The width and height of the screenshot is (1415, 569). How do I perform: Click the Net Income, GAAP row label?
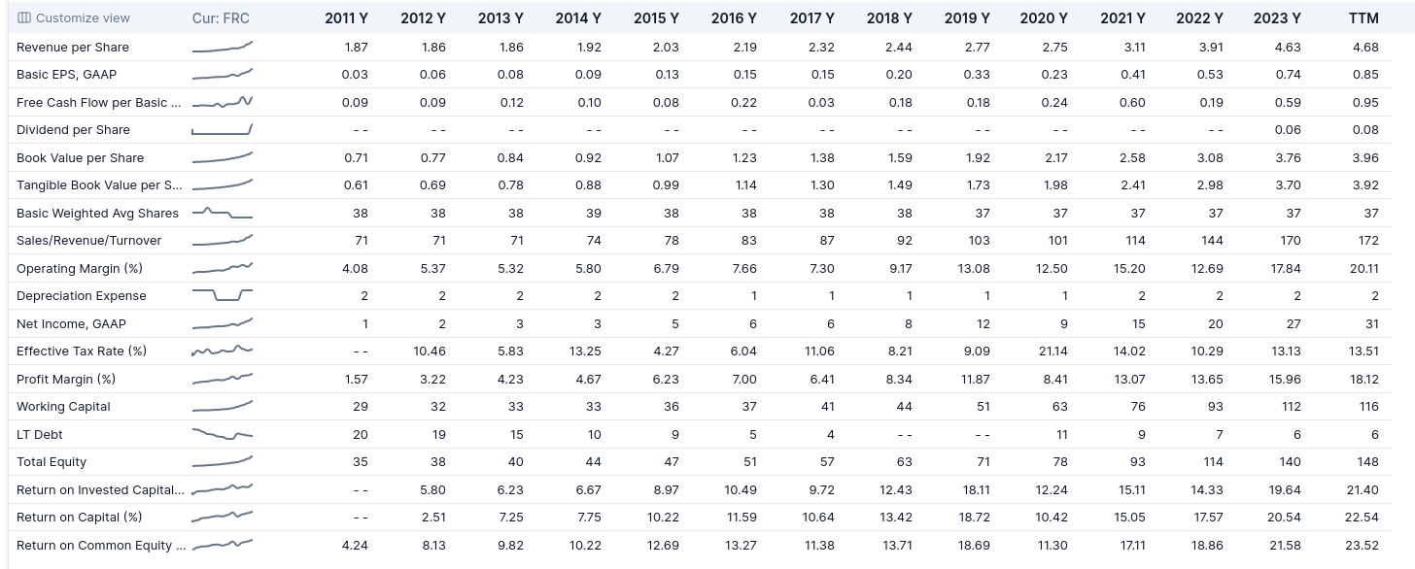click(71, 323)
